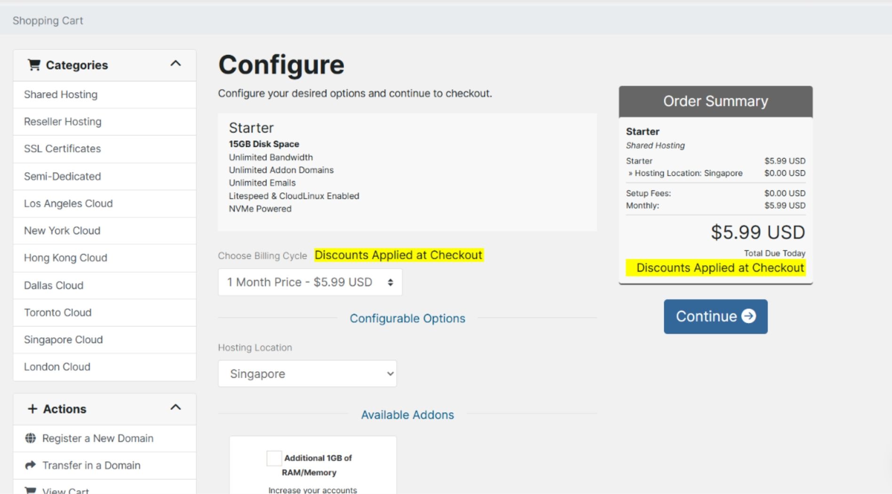Viewport: 892px width, 494px height.
Task: Click the Continue button to checkout
Action: coord(716,317)
